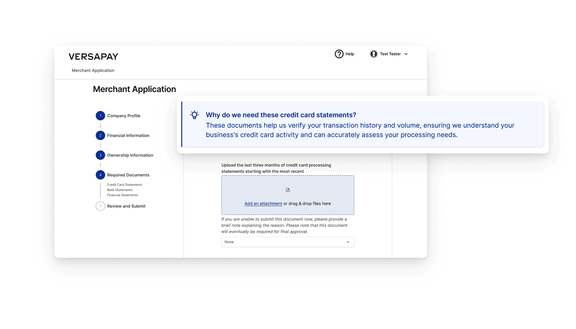The width and height of the screenshot is (576, 329).
Task: Open the Merchant Application breadcrumb tab
Action: click(93, 70)
